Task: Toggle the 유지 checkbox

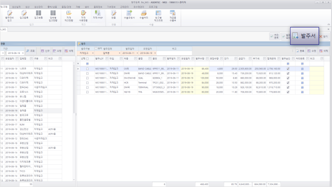Action: coord(96,49)
